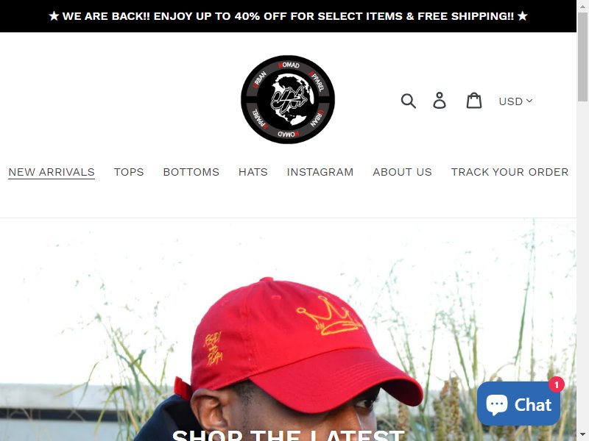The image size is (589, 441).
Task: Click TRACK YOUR ORDER link
Action: (509, 172)
